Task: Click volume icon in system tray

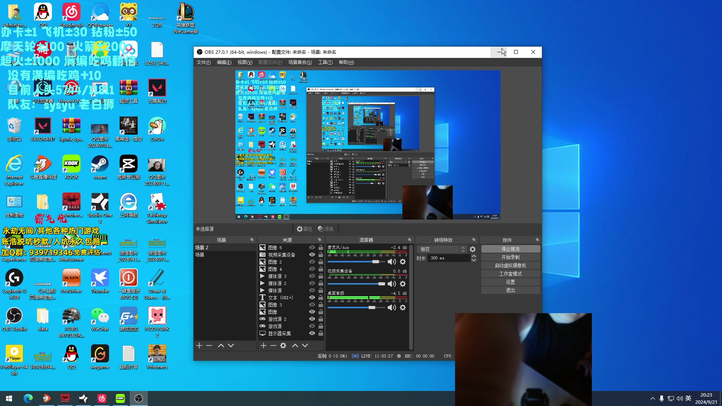Action: point(680,398)
